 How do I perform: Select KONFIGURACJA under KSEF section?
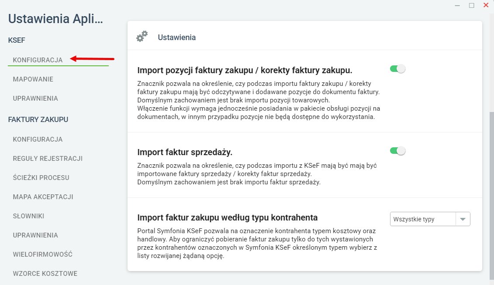38,60
